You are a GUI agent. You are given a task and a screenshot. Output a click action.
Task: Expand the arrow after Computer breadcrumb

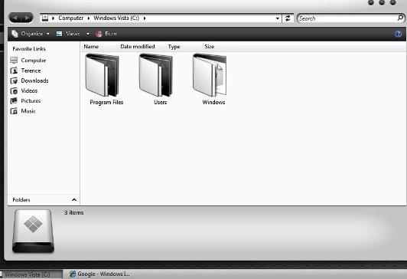pos(89,18)
